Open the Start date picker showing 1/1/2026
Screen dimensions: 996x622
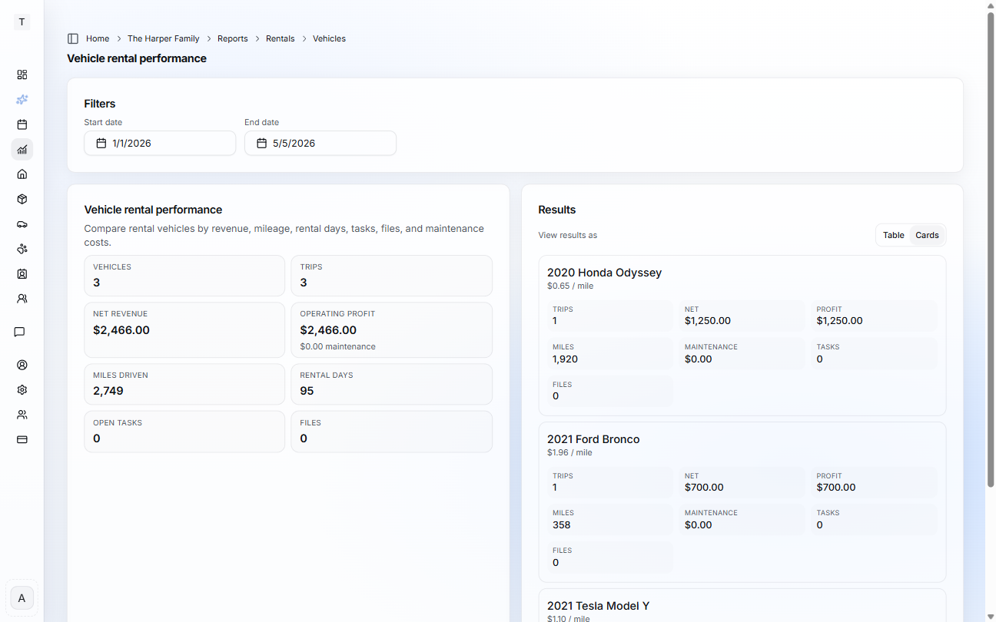[x=160, y=143]
